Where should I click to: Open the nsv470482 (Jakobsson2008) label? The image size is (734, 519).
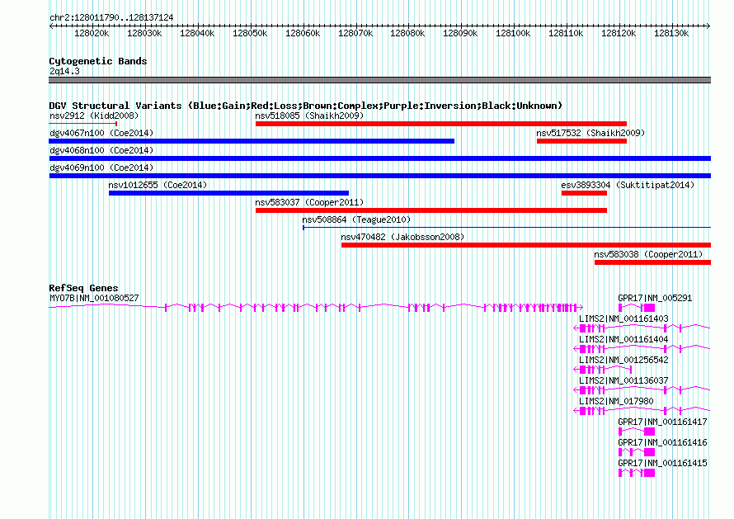[x=402, y=237]
